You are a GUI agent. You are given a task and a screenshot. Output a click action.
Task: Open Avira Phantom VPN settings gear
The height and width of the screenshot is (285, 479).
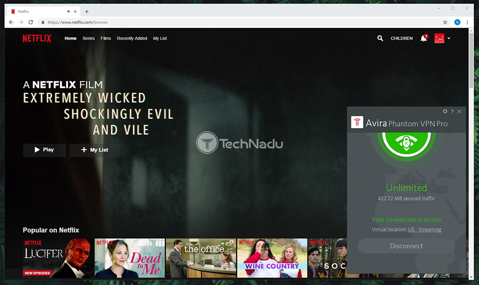point(445,111)
